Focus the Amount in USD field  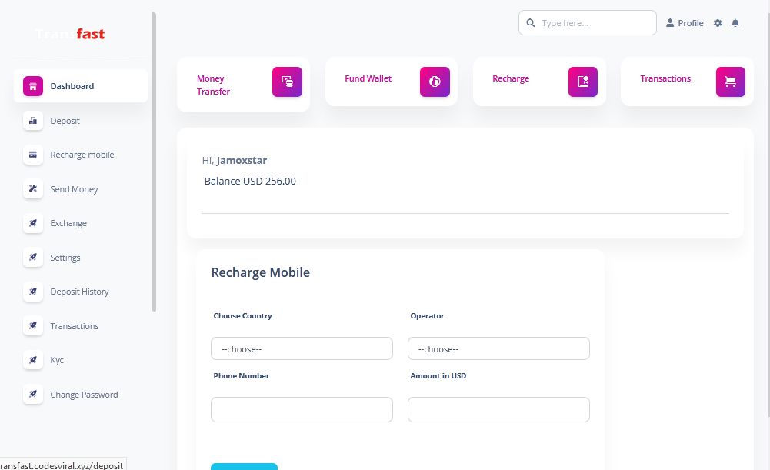click(498, 409)
